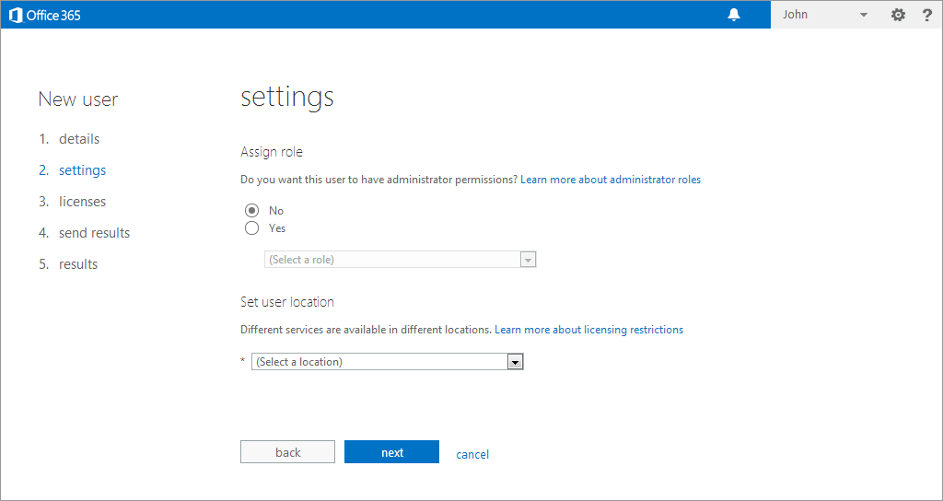943x501 pixels.
Task: Select the settings step in sidebar
Action: [x=82, y=170]
